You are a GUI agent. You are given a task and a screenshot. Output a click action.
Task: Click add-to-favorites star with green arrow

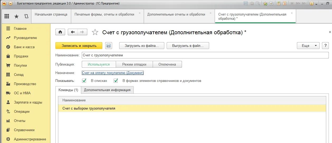tap(265, 3)
